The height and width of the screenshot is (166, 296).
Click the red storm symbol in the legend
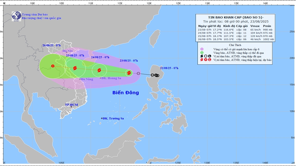click(201, 60)
